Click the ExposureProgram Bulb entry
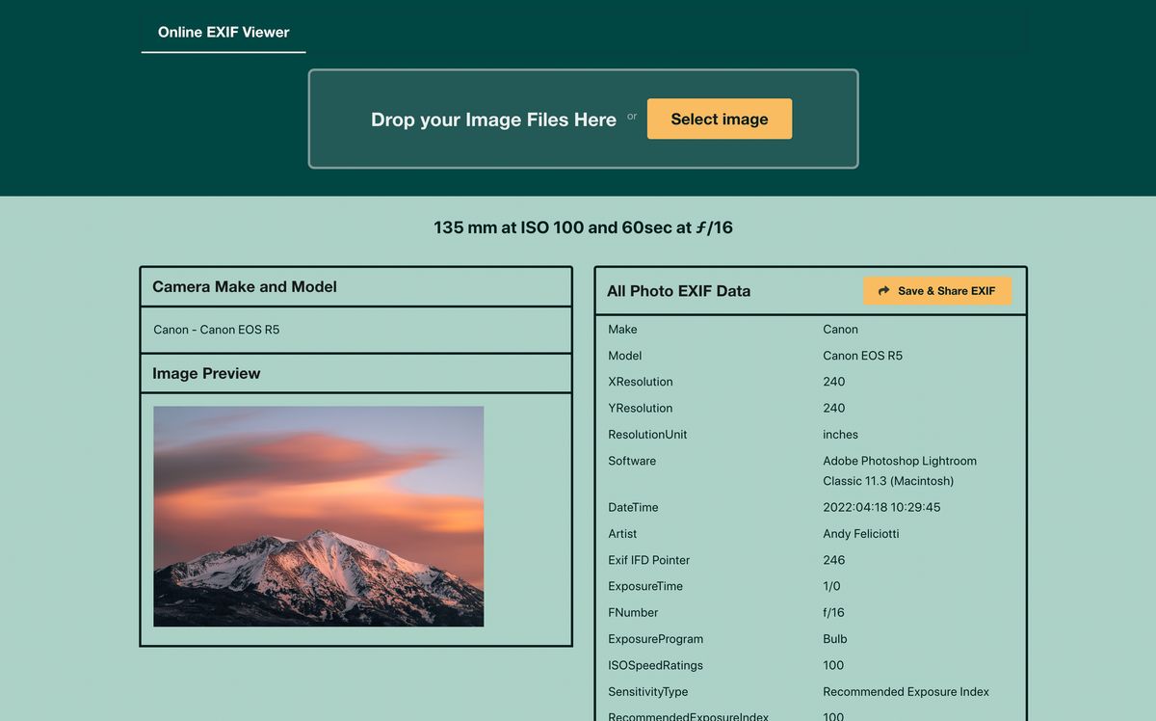This screenshot has width=1156, height=721. (x=834, y=638)
